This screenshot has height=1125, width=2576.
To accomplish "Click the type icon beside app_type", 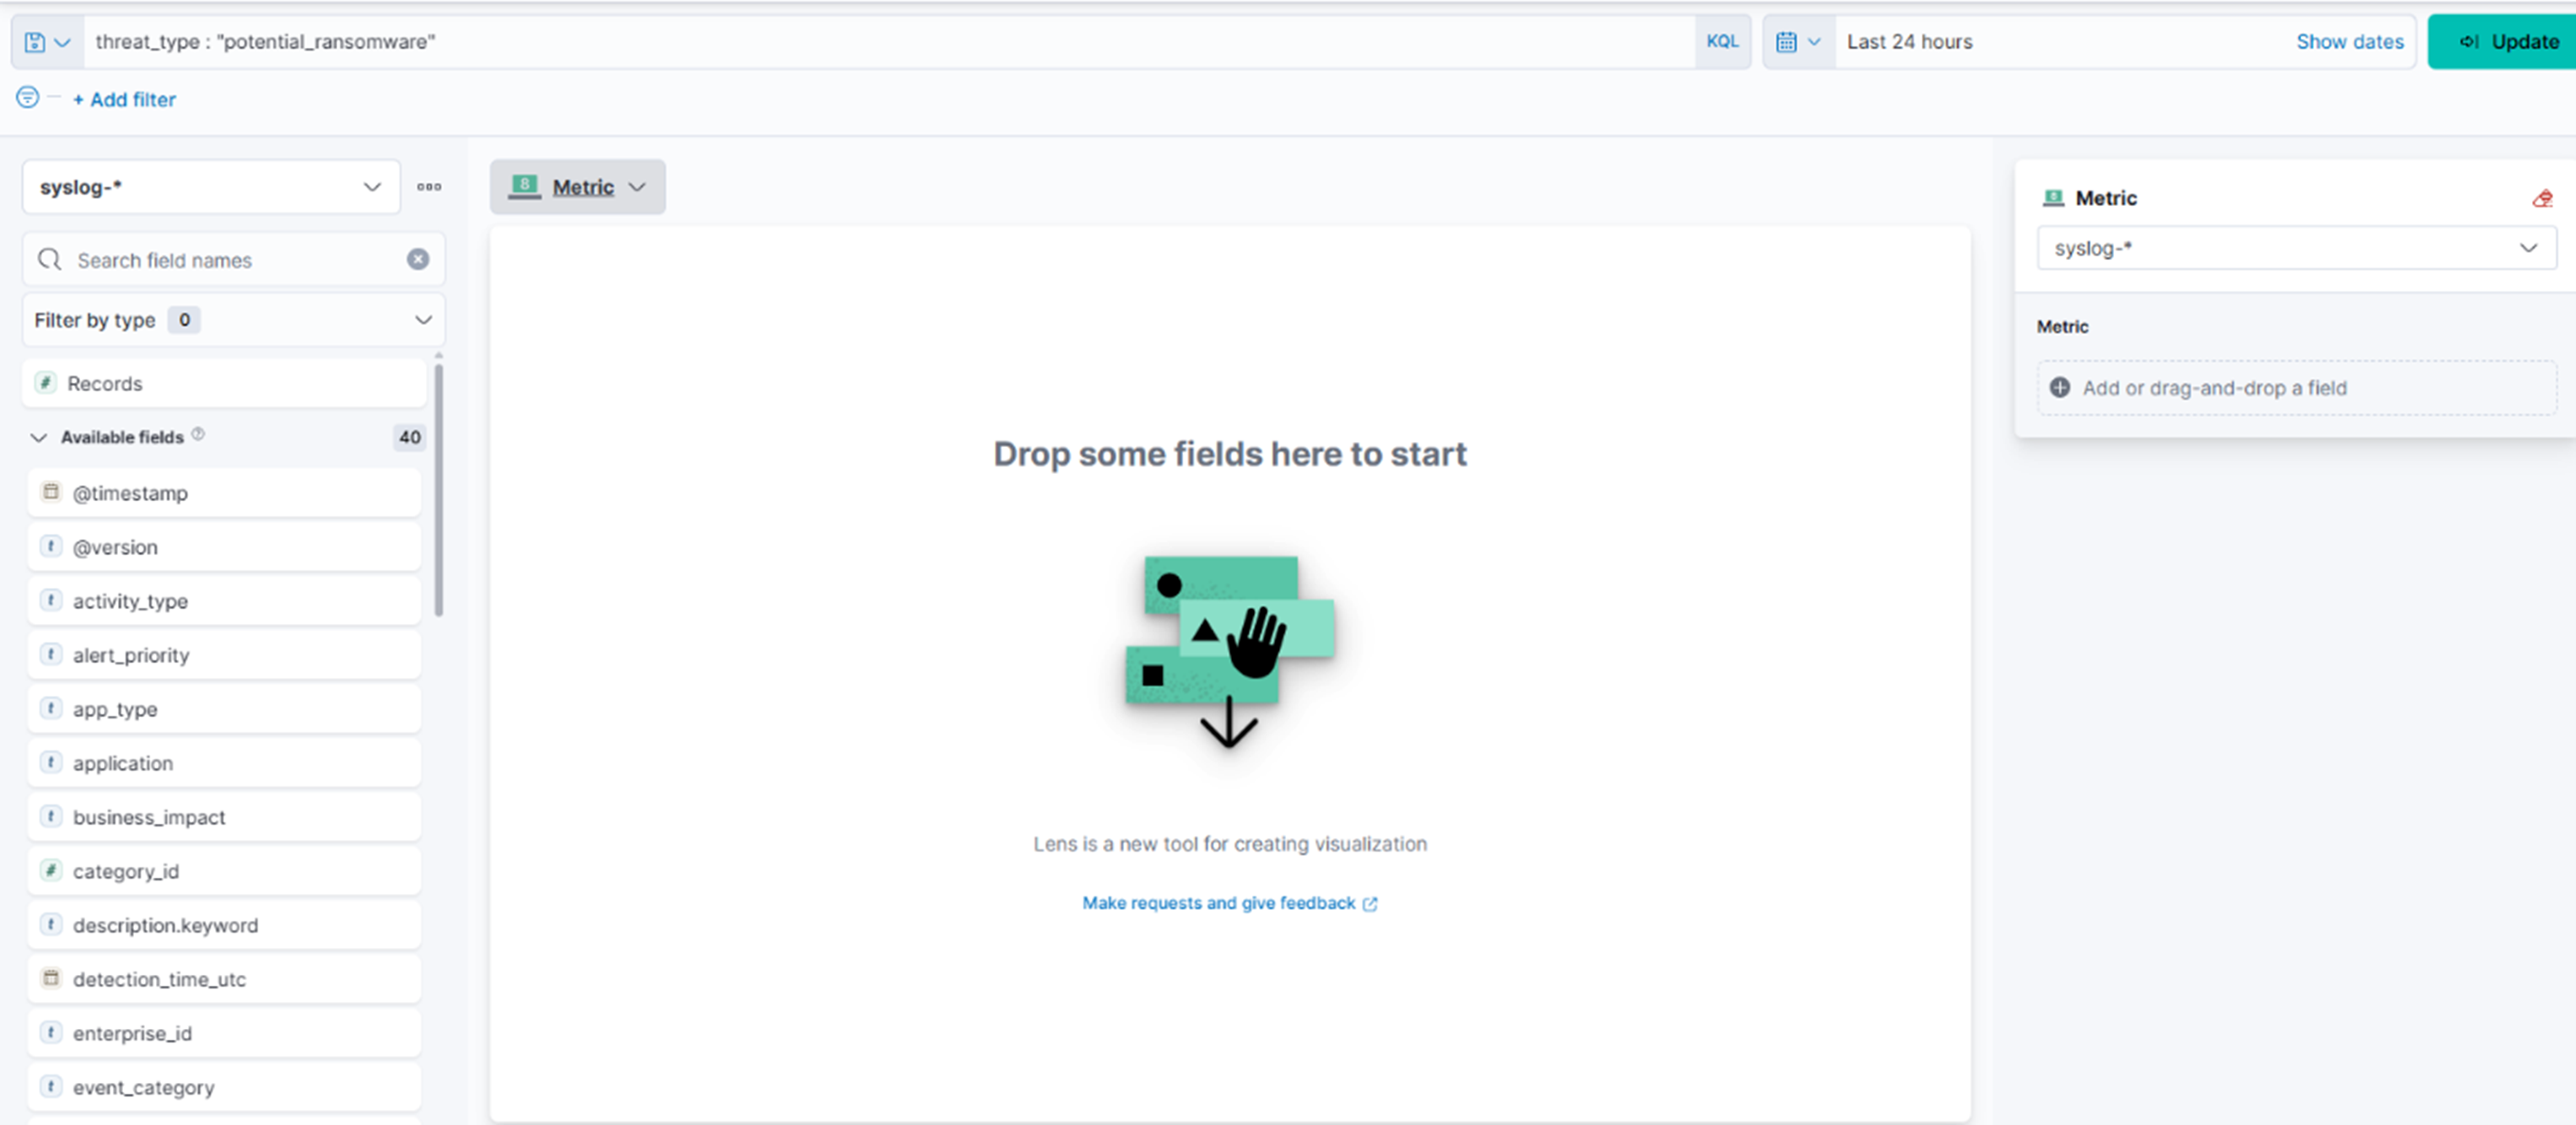I will (x=51, y=708).
